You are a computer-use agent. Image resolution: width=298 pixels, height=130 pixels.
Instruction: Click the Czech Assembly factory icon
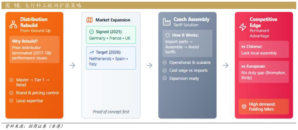pyautogui.click(x=167, y=22)
